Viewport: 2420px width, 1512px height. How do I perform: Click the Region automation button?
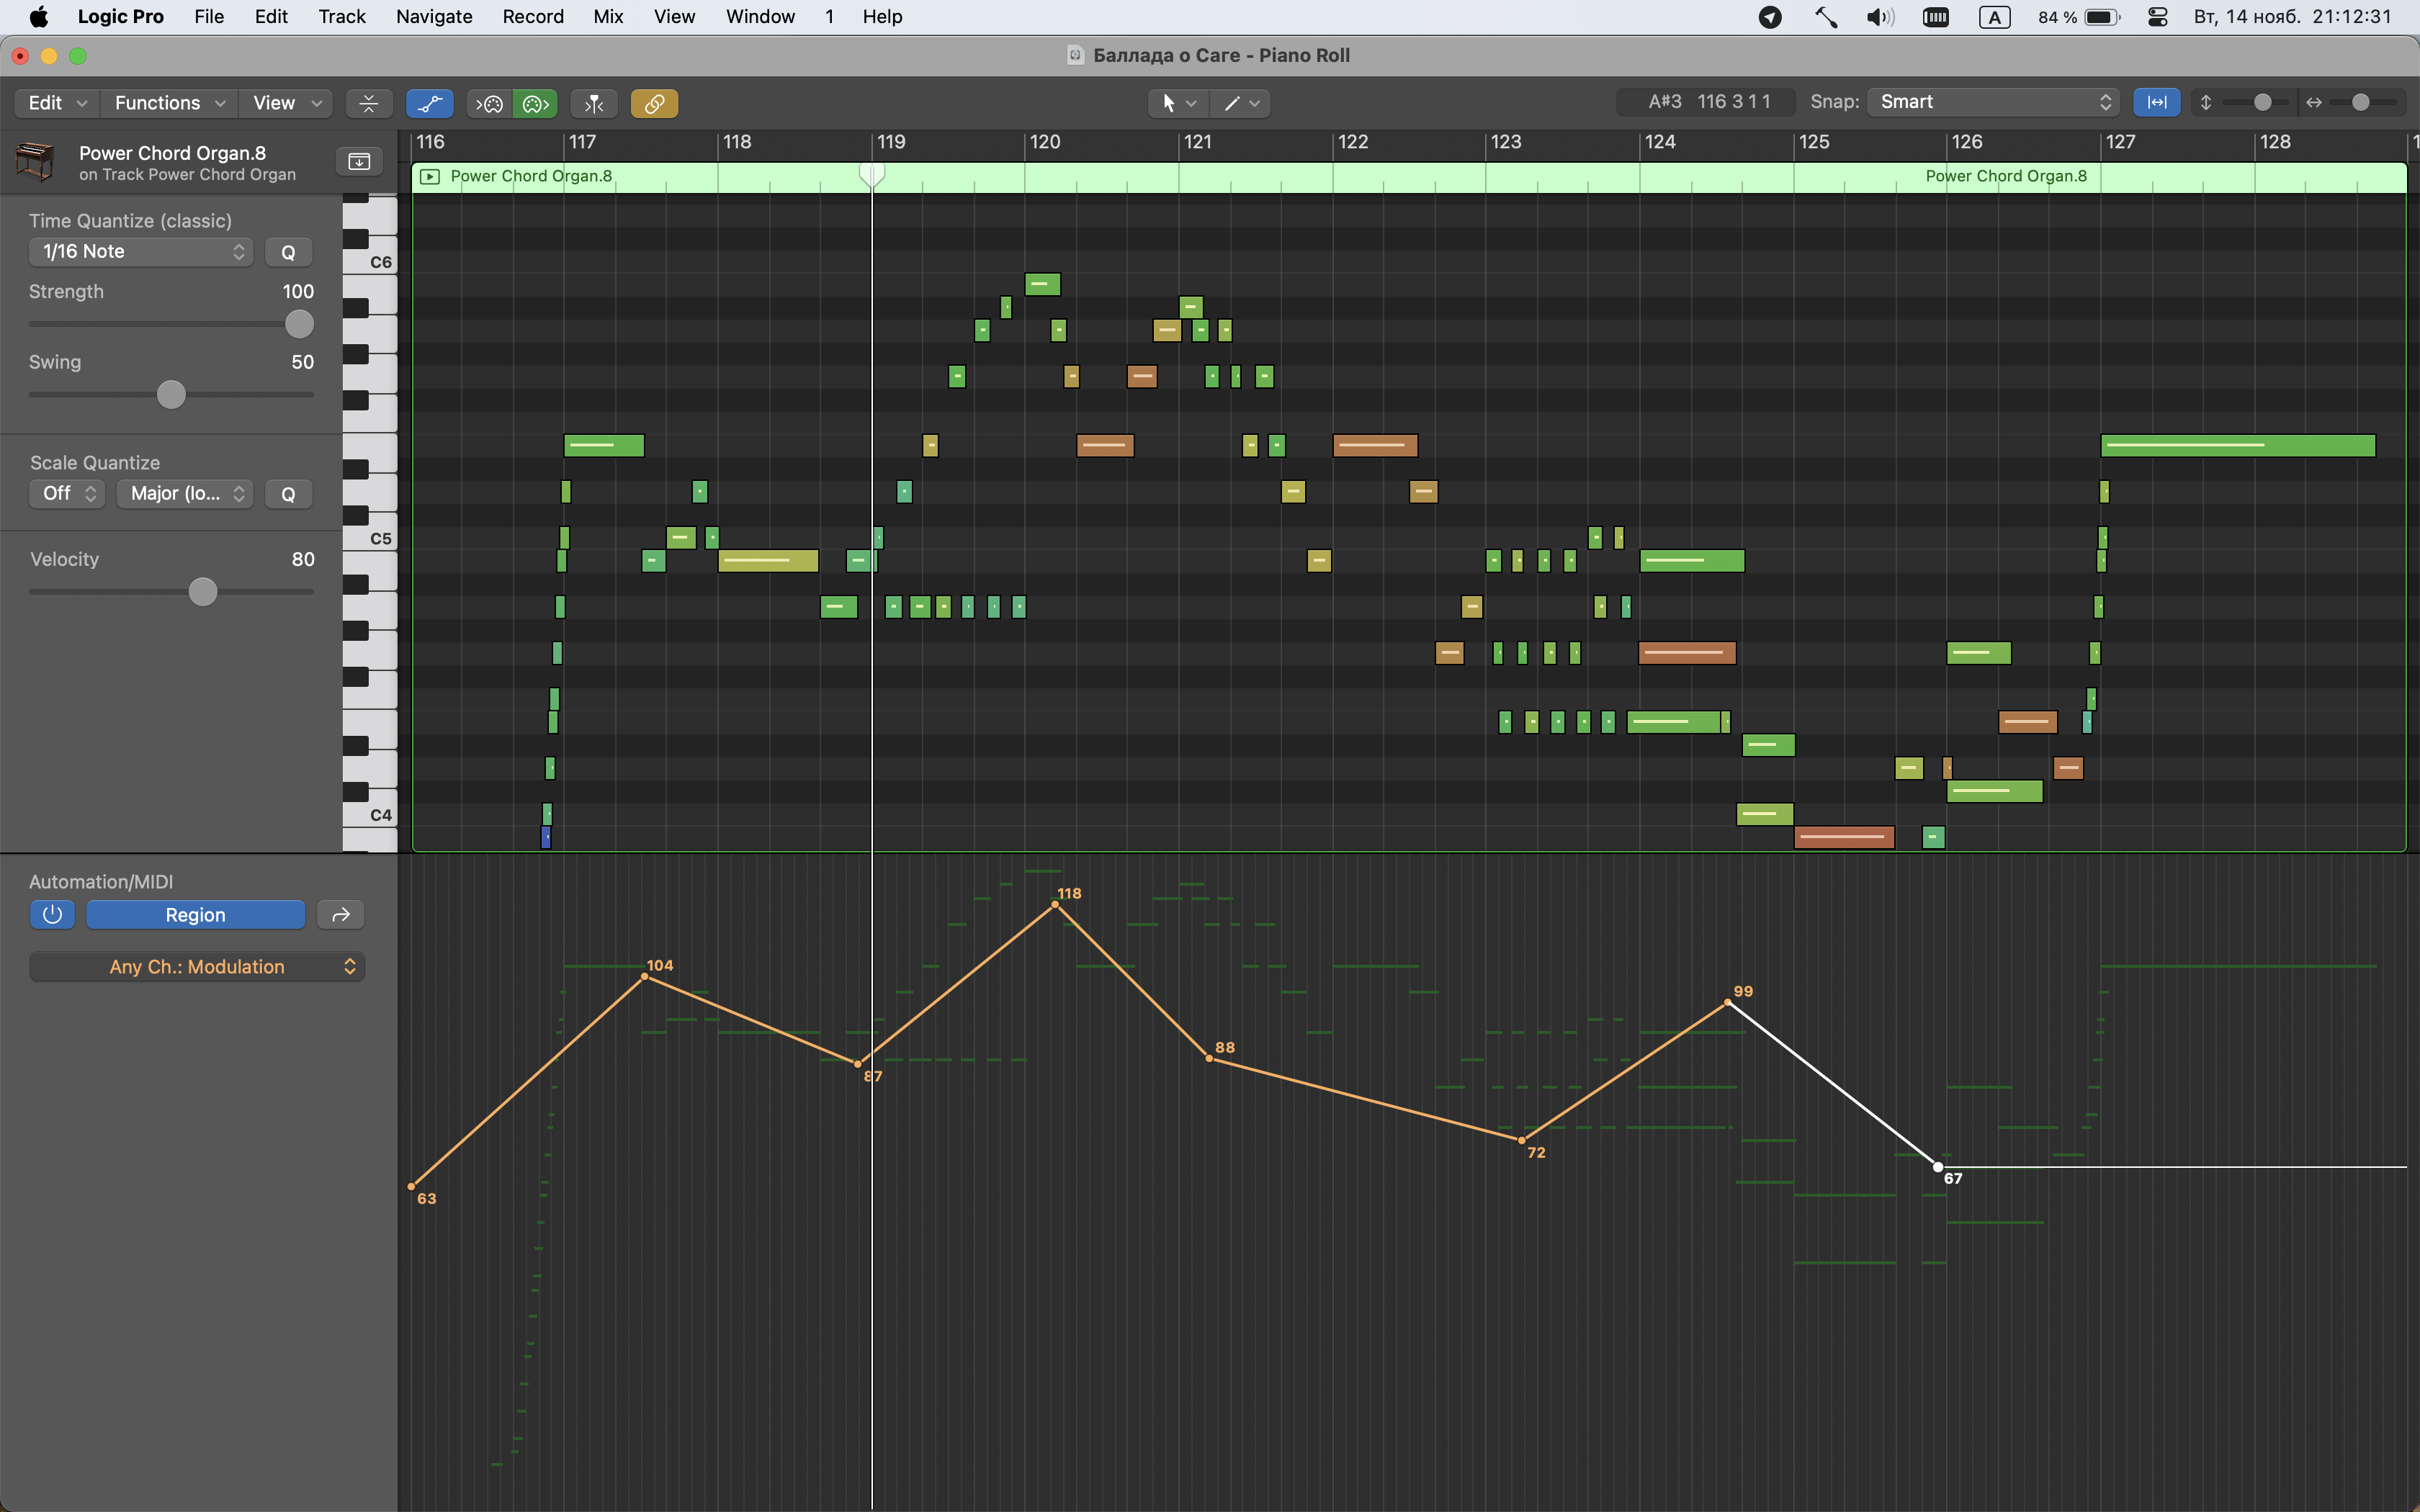click(195, 914)
